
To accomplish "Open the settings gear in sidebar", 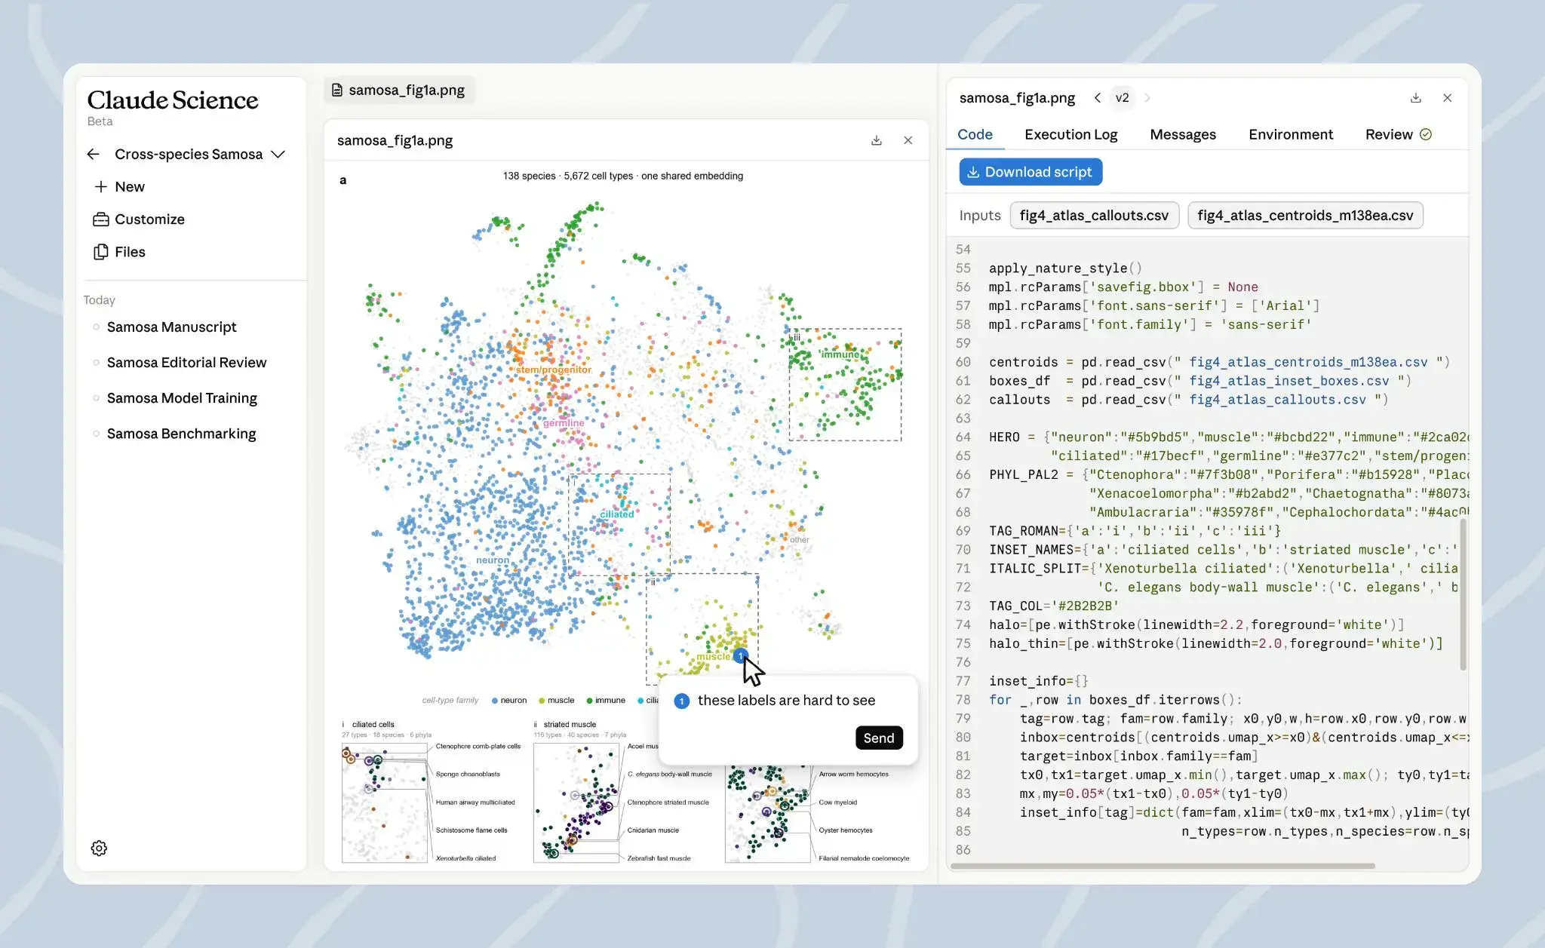I will pyautogui.click(x=99, y=848).
